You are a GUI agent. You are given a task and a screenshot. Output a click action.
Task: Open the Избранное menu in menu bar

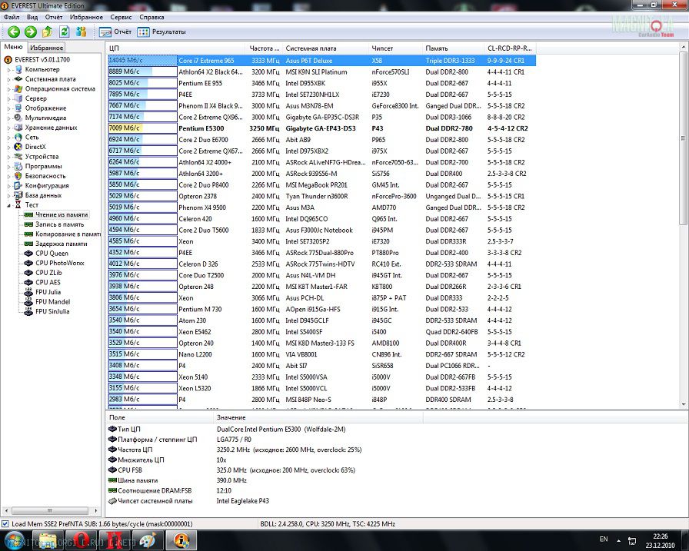pos(86,17)
